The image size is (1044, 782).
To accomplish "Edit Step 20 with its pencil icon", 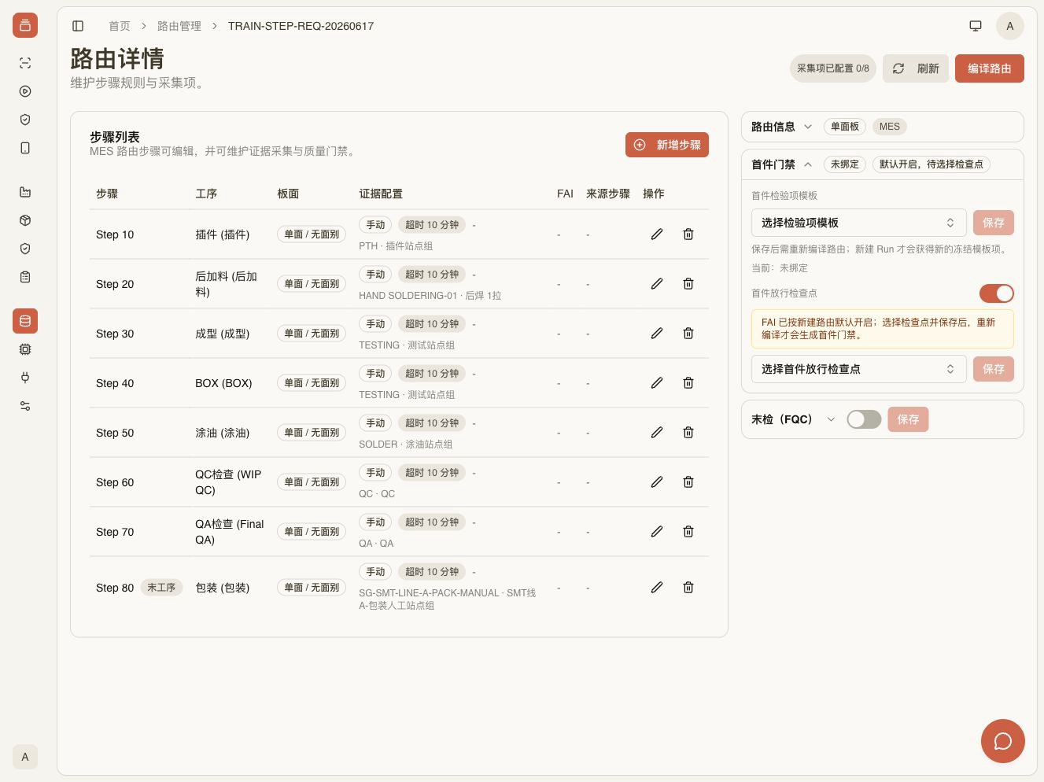I will (x=657, y=284).
